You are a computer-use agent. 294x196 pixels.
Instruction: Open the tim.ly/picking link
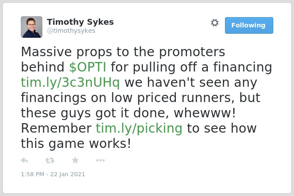point(139,129)
